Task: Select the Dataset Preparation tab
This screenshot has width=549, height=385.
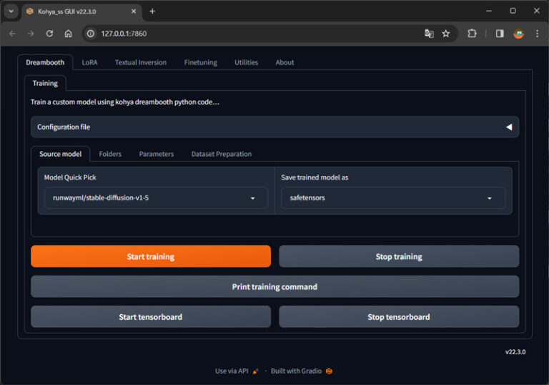Action: pos(221,154)
